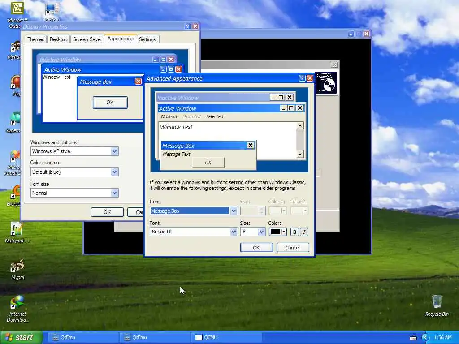
Task: Open the Recycle Bin desktop icon
Action: click(x=437, y=305)
